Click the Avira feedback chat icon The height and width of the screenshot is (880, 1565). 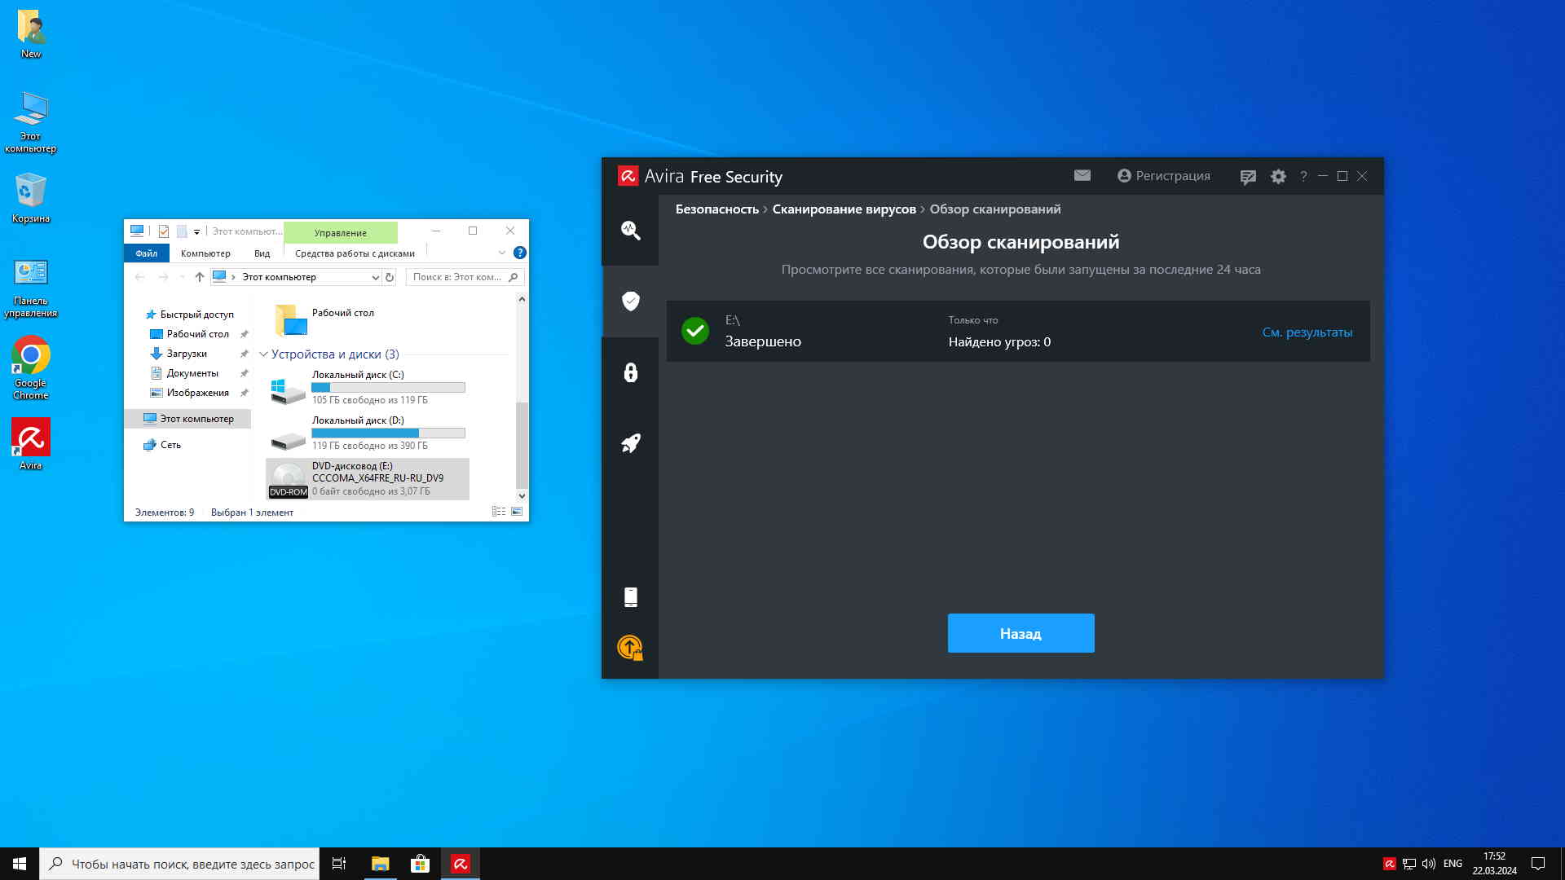coord(1248,177)
